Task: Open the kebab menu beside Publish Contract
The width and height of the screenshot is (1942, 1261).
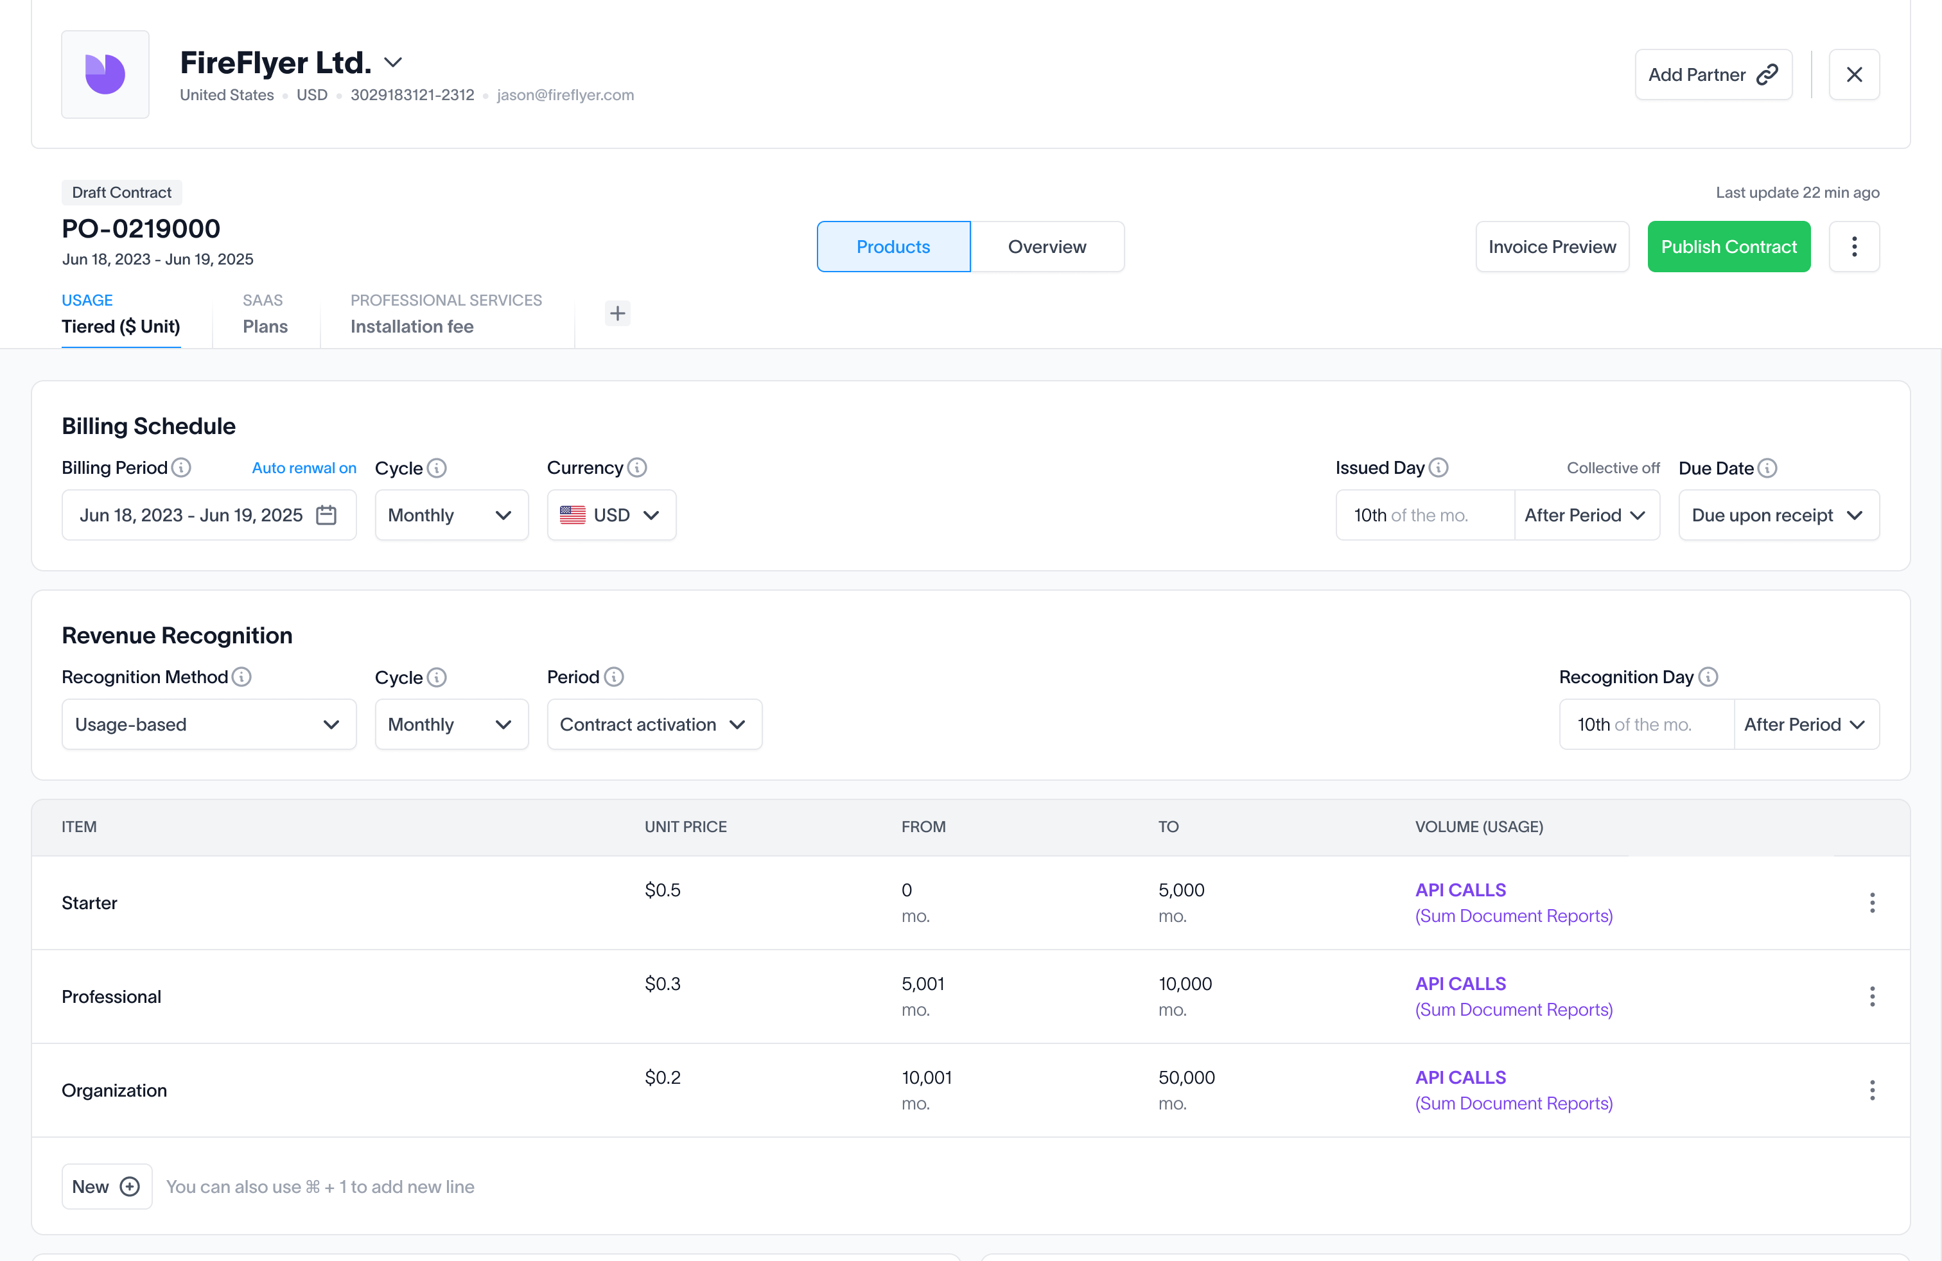Action: tap(1855, 247)
